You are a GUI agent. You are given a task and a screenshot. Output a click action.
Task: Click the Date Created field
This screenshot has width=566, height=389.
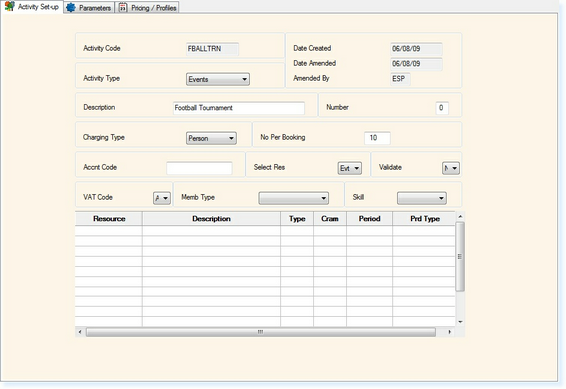(x=417, y=49)
